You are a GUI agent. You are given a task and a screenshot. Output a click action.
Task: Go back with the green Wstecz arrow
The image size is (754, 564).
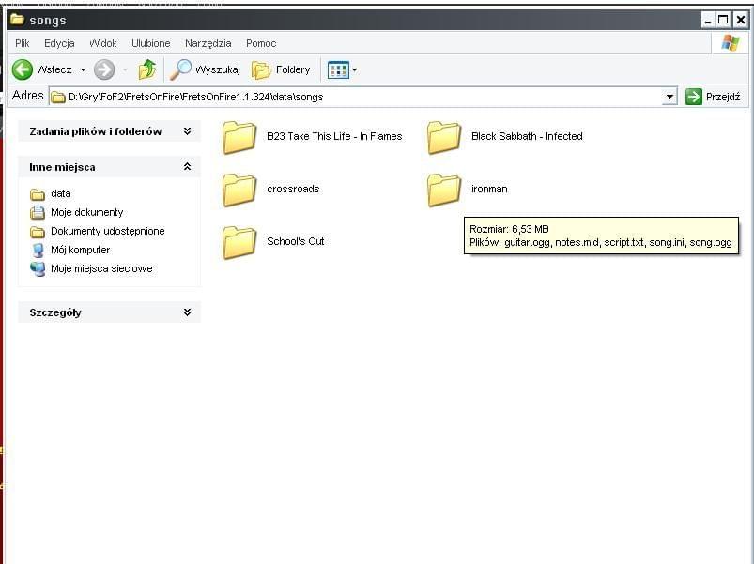pos(23,70)
